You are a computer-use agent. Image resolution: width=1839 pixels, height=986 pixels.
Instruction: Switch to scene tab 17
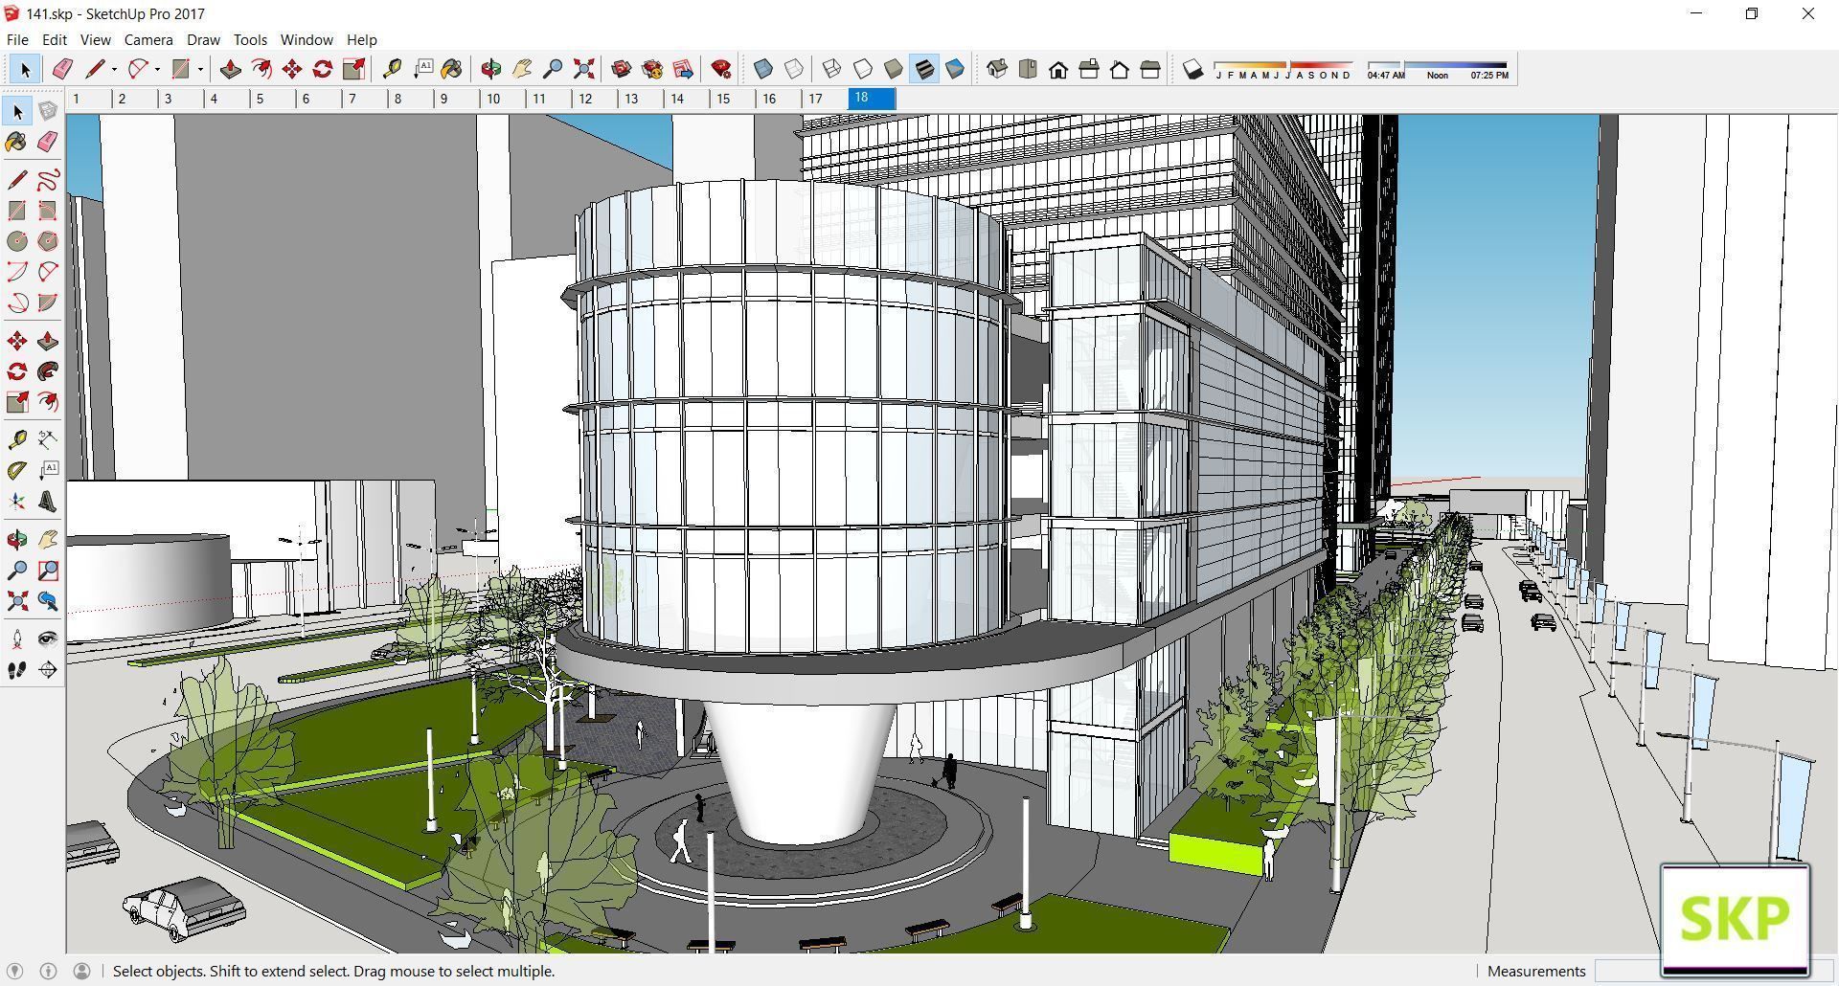tap(826, 99)
